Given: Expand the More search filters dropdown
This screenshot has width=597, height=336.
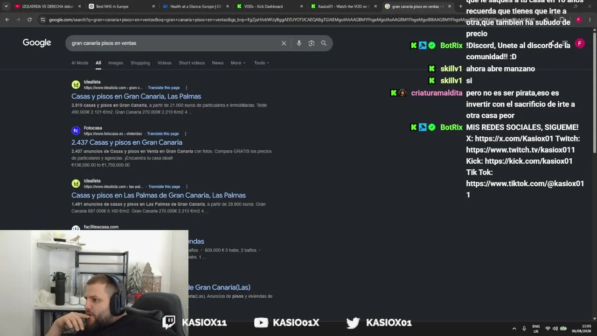Looking at the screenshot, I should [238, 63].
